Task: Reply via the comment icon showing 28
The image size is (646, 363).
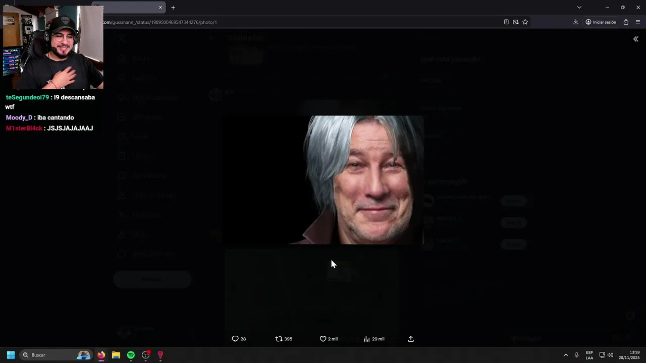Action: 239,339
